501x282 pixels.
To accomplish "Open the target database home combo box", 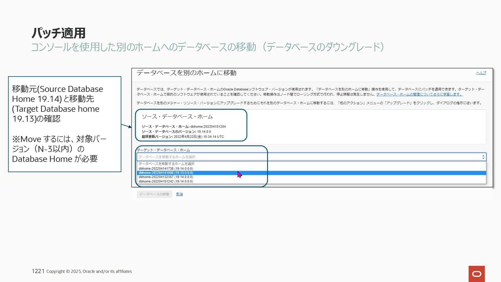I will pos(311,157).
